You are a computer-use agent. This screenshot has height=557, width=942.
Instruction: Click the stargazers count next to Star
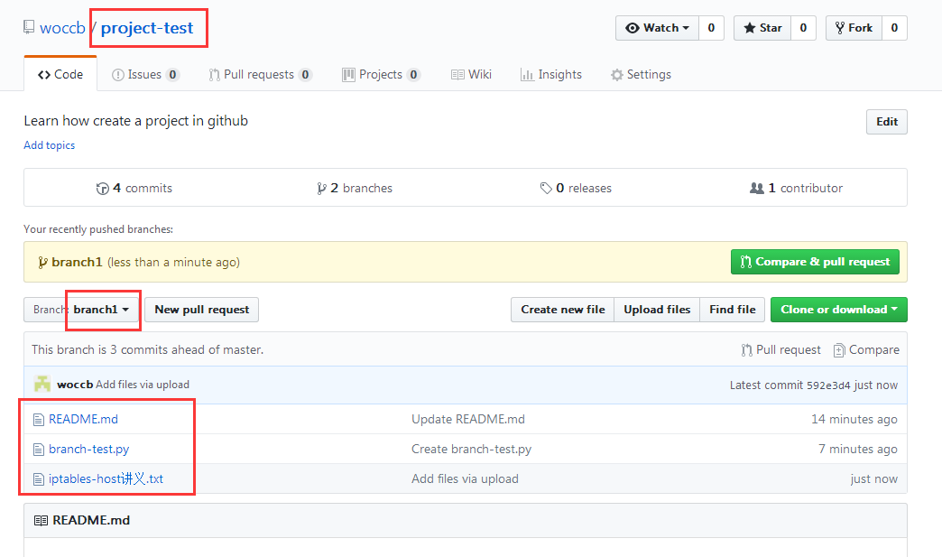[803, 28]
